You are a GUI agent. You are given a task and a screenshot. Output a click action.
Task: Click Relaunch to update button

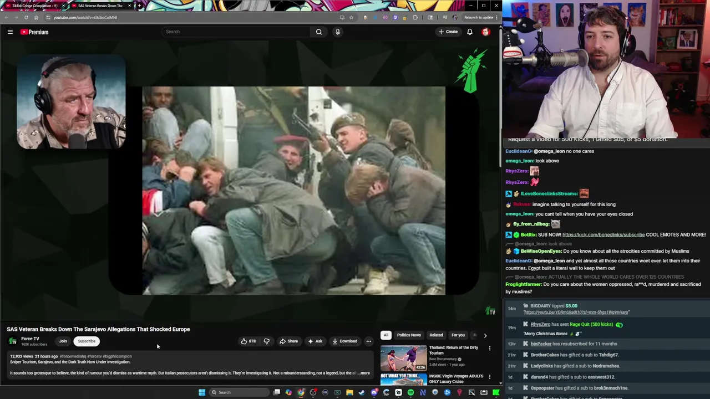tap(478, 17)
